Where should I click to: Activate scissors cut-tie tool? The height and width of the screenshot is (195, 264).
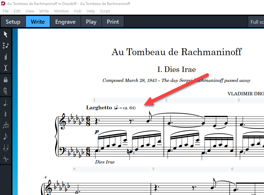6,159
